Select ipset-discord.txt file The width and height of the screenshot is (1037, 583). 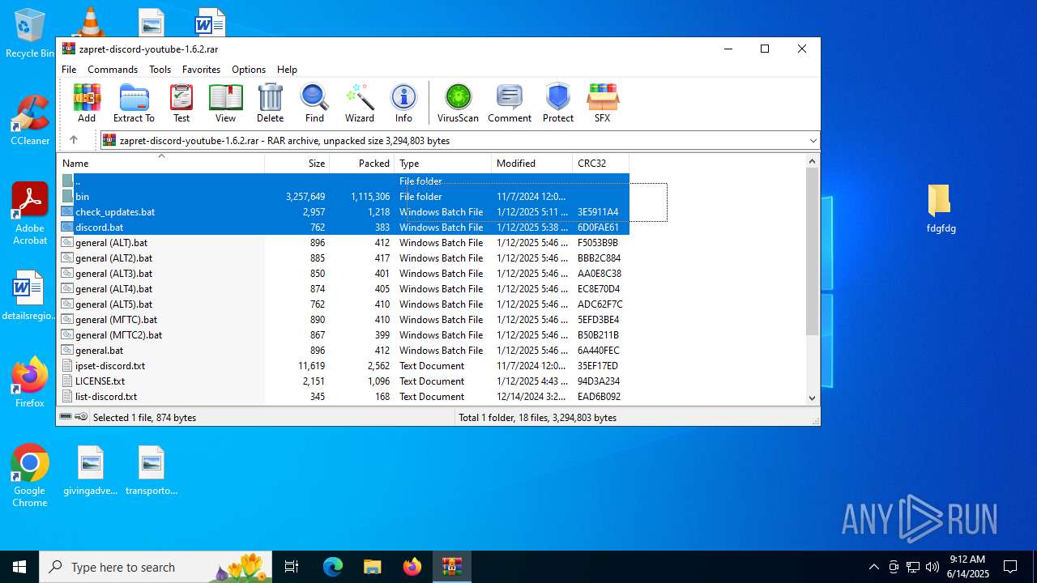(344, 366)
